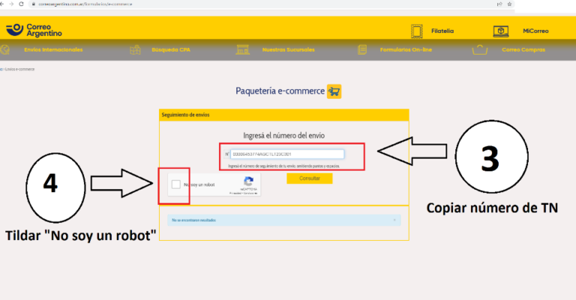Click reCAPTCHA privacy and terms links
This screenshot has width=576, height=300.
coord(244,194)
